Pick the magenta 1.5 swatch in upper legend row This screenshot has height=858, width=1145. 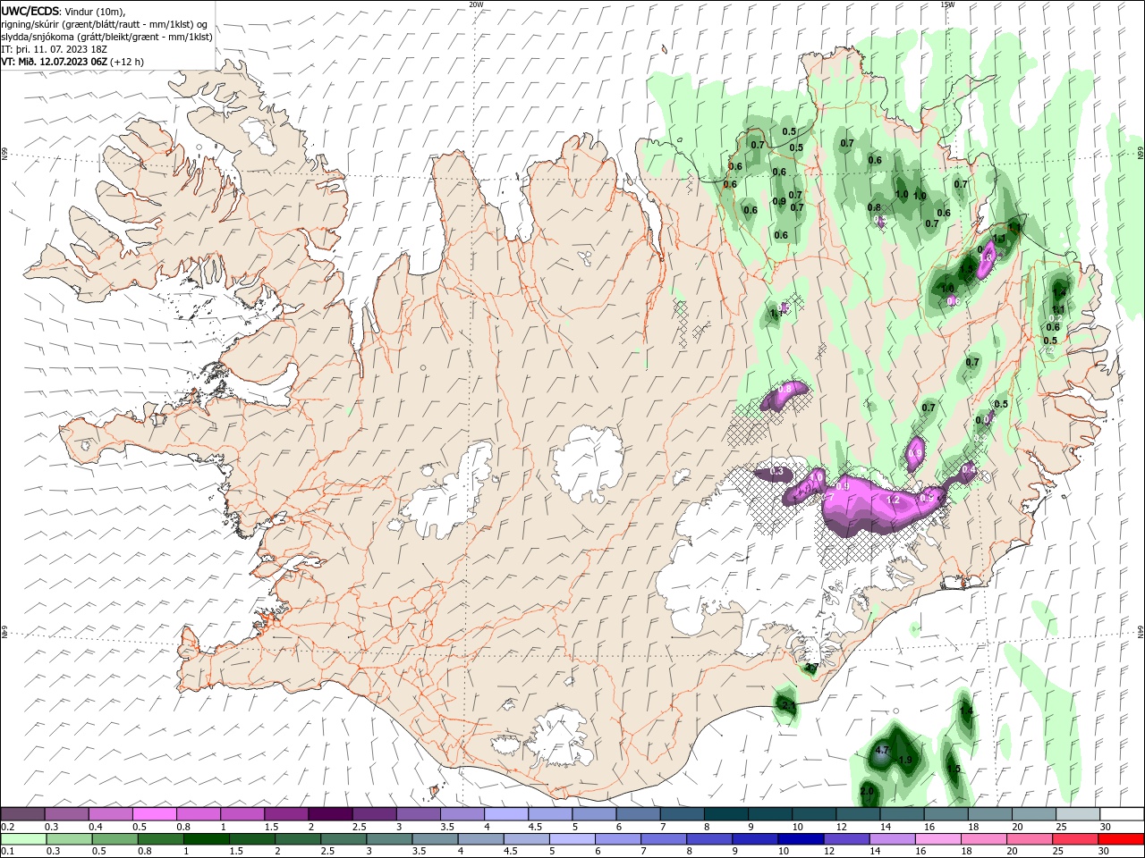point(286,814)
